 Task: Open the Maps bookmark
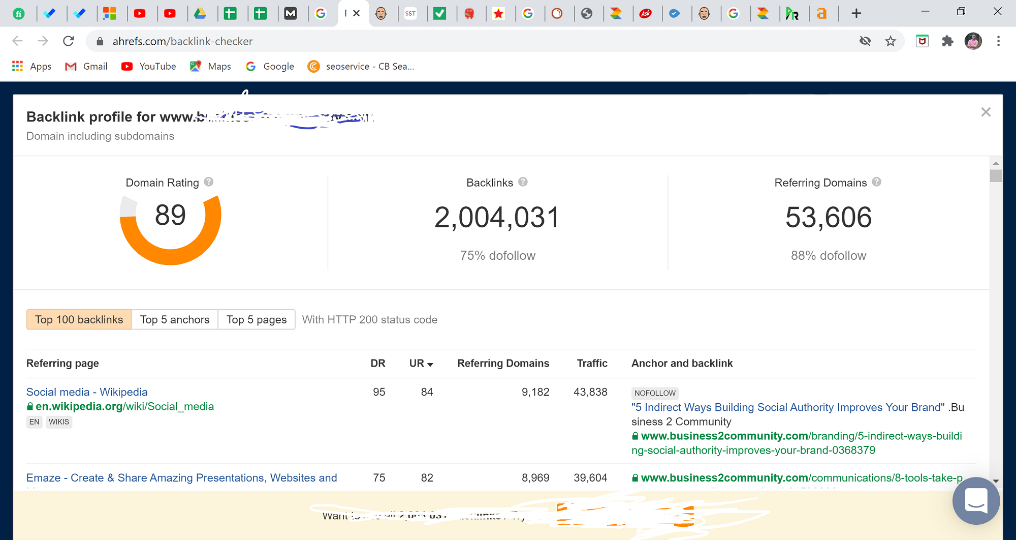point(210,66)
